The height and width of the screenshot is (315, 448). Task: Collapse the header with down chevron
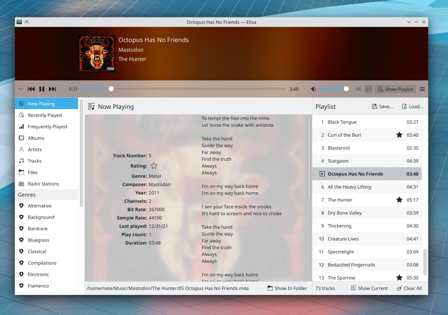click(x=21, y=89)
